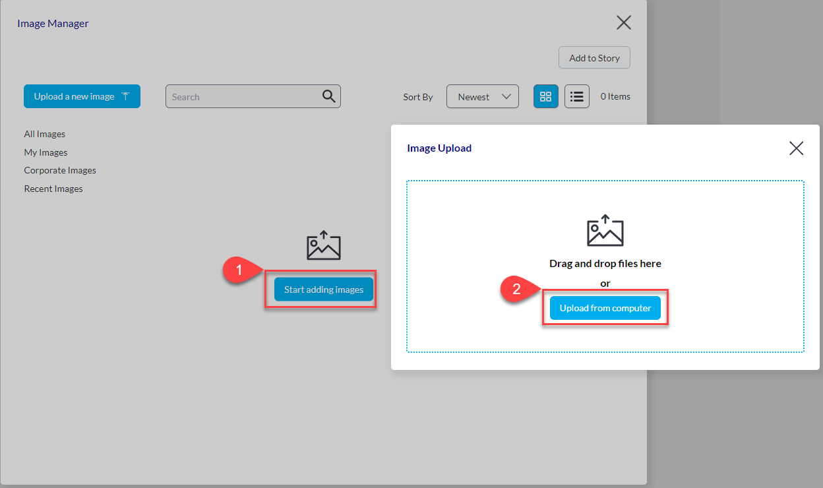Select the All Images category
This screenshot has width=823, height=488.
45,134
